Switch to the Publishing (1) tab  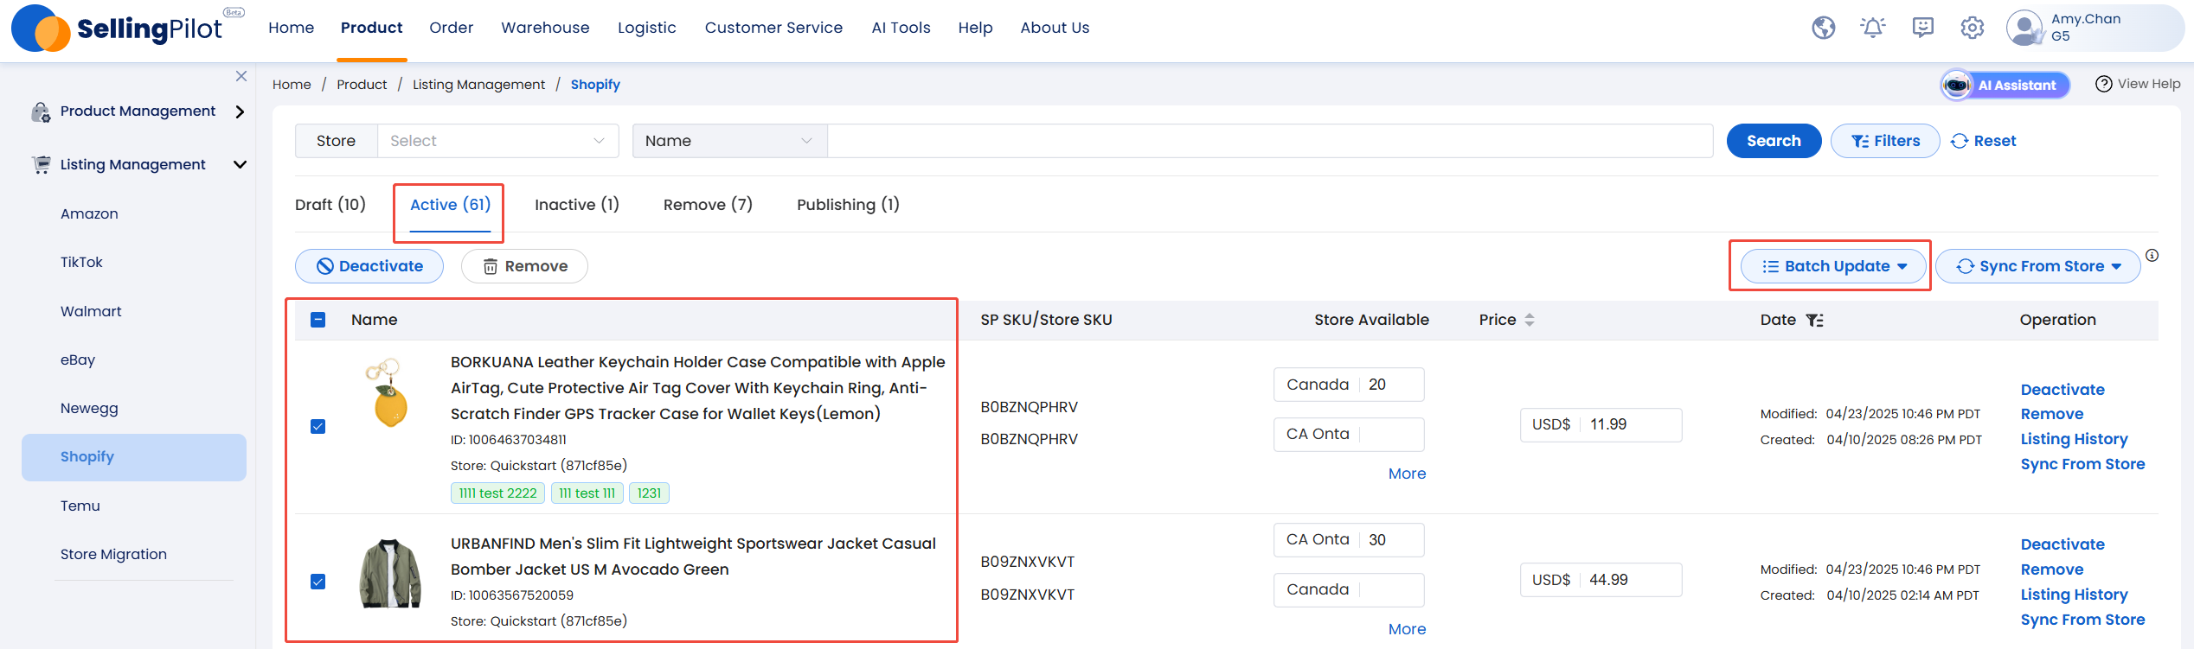[x=848, y=205]
